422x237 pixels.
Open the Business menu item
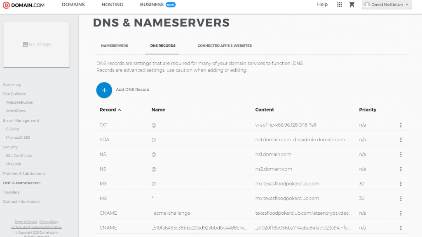pyautogui.click(x=152, y=5)
